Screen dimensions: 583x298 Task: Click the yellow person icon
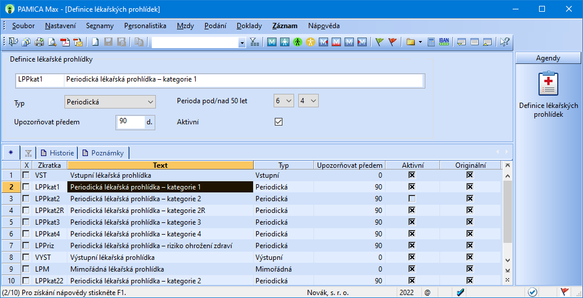pos(310,42)
